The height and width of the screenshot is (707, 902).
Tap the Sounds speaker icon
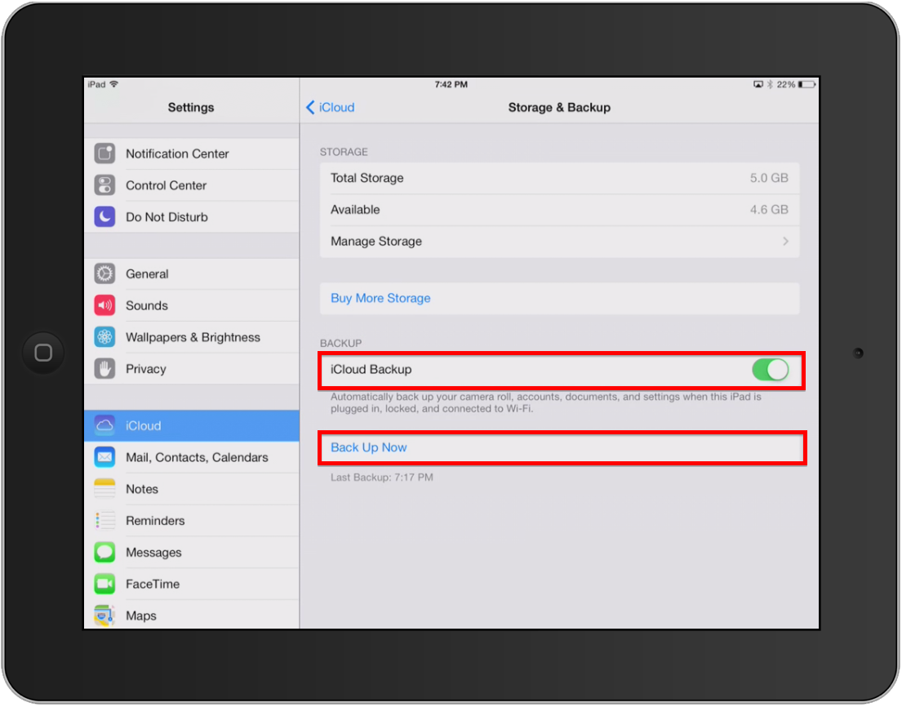pos(104,305)
